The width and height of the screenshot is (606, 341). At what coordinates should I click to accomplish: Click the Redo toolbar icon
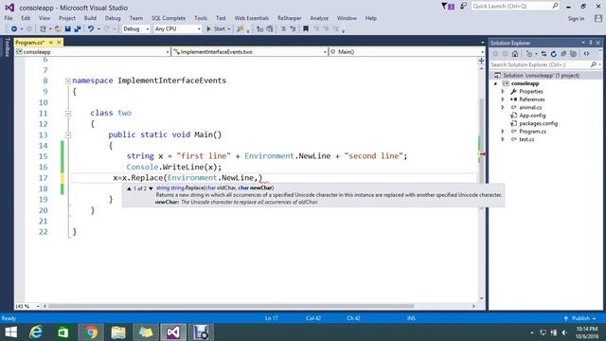click(107, 29)
